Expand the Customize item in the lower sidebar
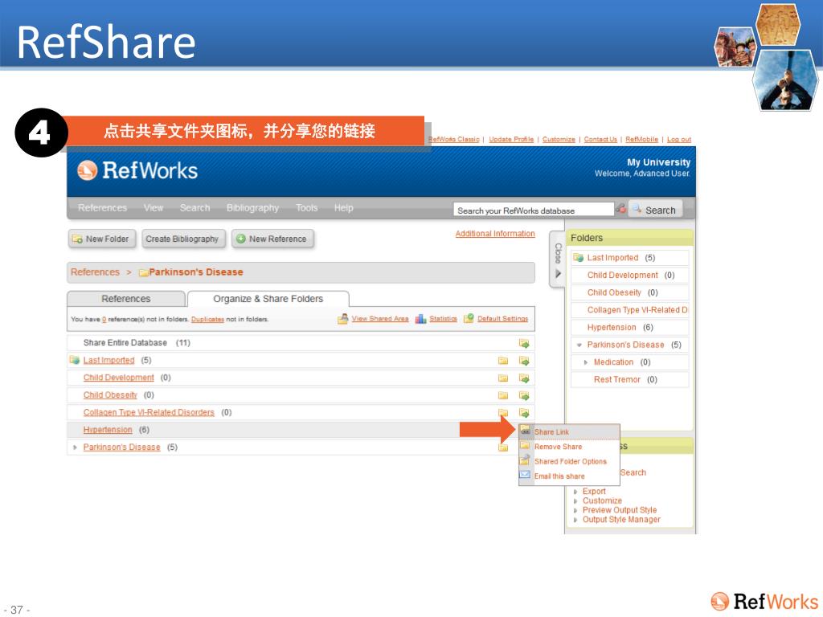823x617 pixels. point(575,501)
